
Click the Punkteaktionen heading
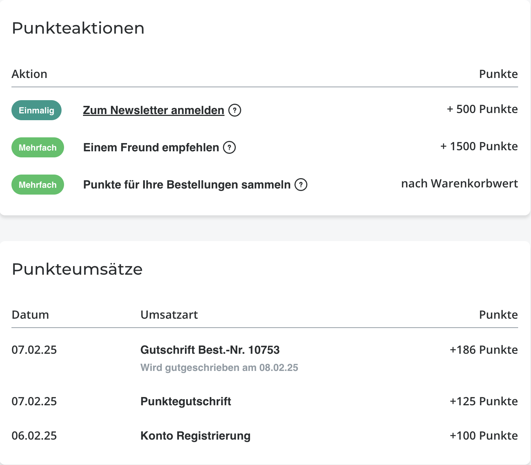pos(78,28)
